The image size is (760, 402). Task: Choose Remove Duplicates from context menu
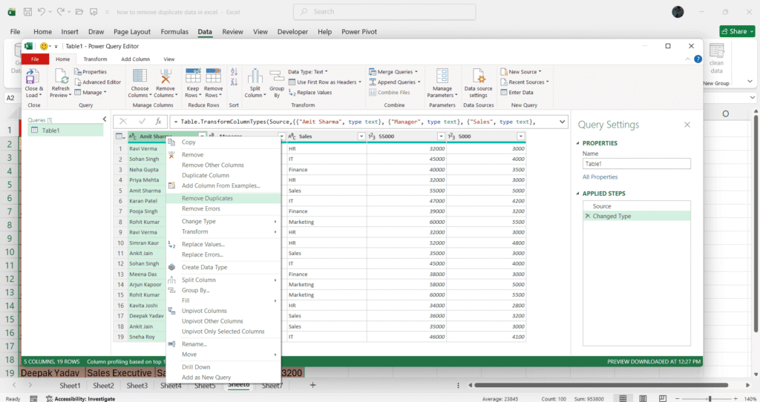coord(223,198)
